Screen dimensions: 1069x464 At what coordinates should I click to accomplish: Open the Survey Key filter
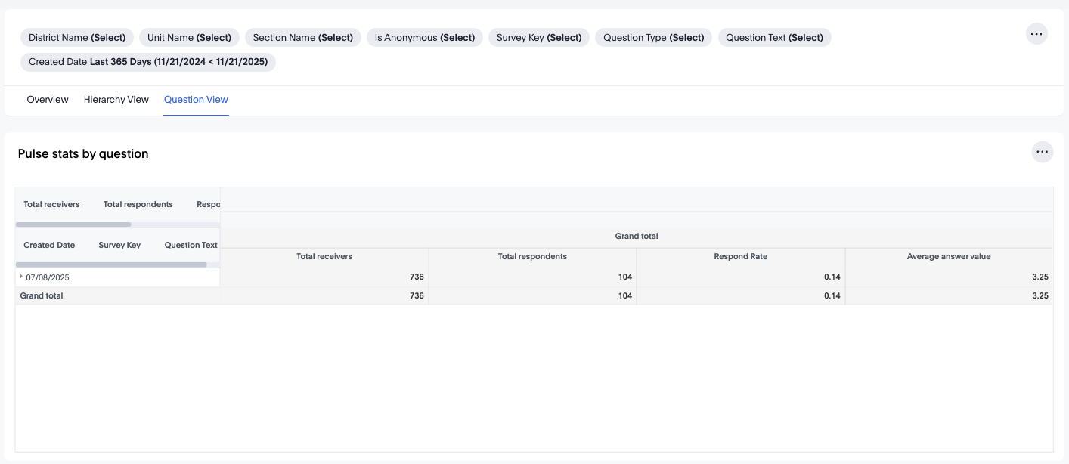pyautogui.click(x=539, y=37)
